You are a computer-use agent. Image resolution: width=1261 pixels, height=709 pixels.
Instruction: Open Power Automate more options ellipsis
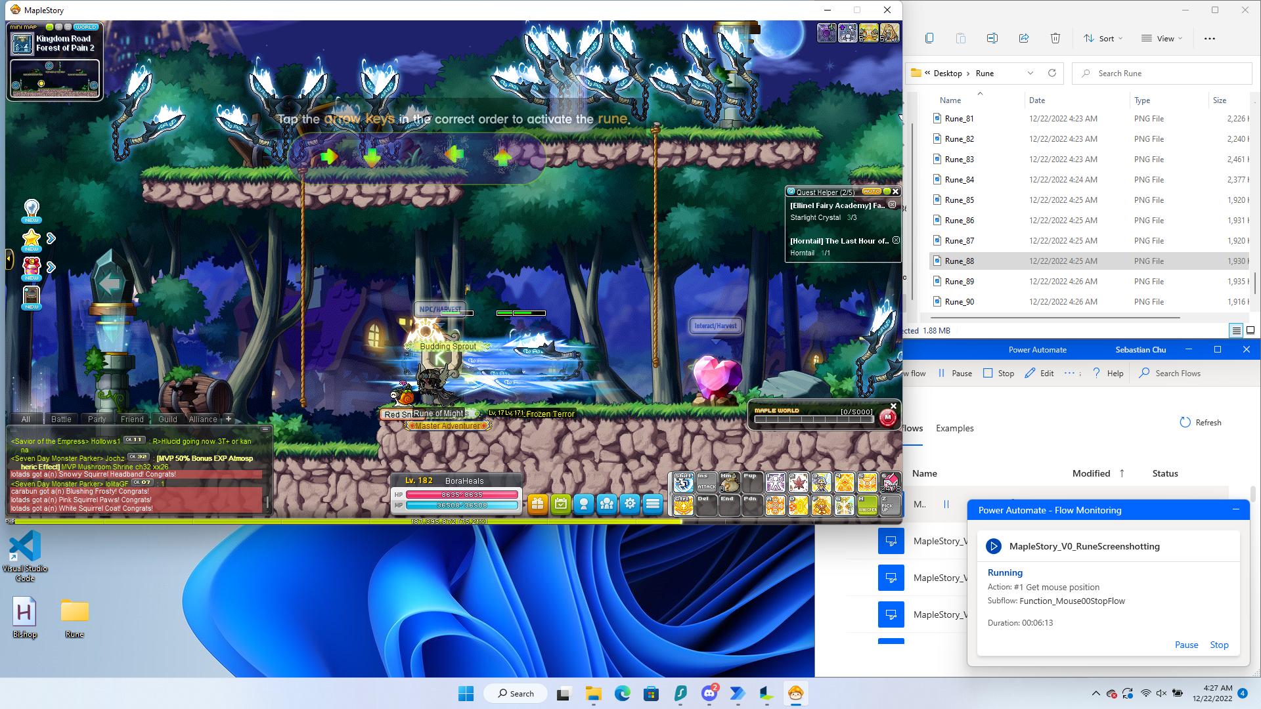coord(1069,373)
